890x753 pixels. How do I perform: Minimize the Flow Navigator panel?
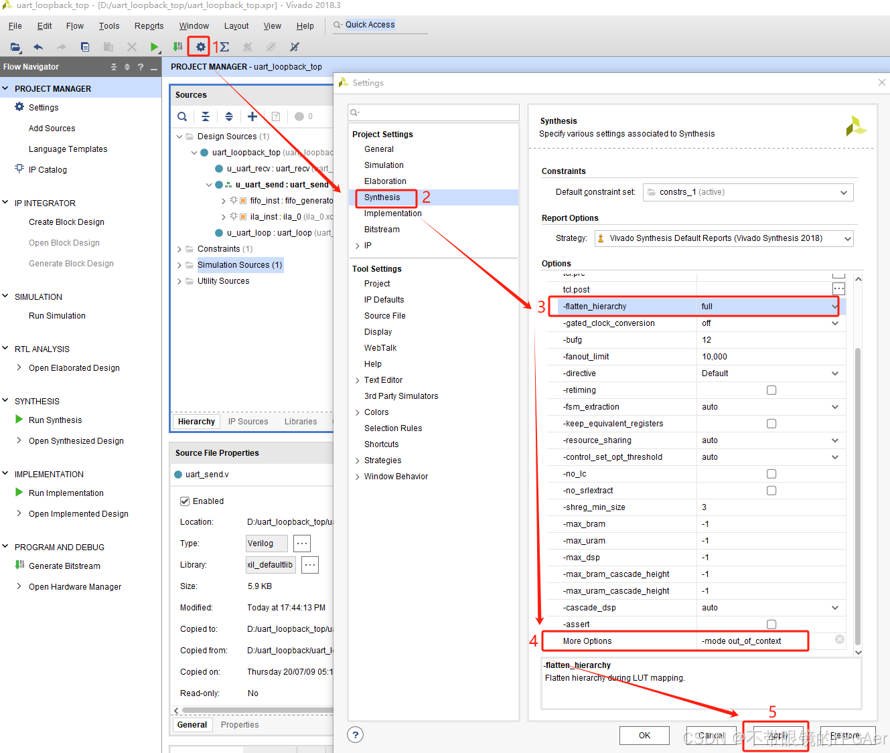pyautogui.click(x=154, y=68)
